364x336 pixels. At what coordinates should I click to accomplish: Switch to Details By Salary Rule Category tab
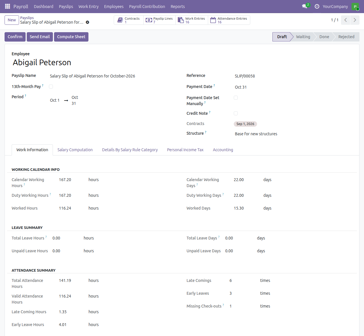click(x=130, y=150)
